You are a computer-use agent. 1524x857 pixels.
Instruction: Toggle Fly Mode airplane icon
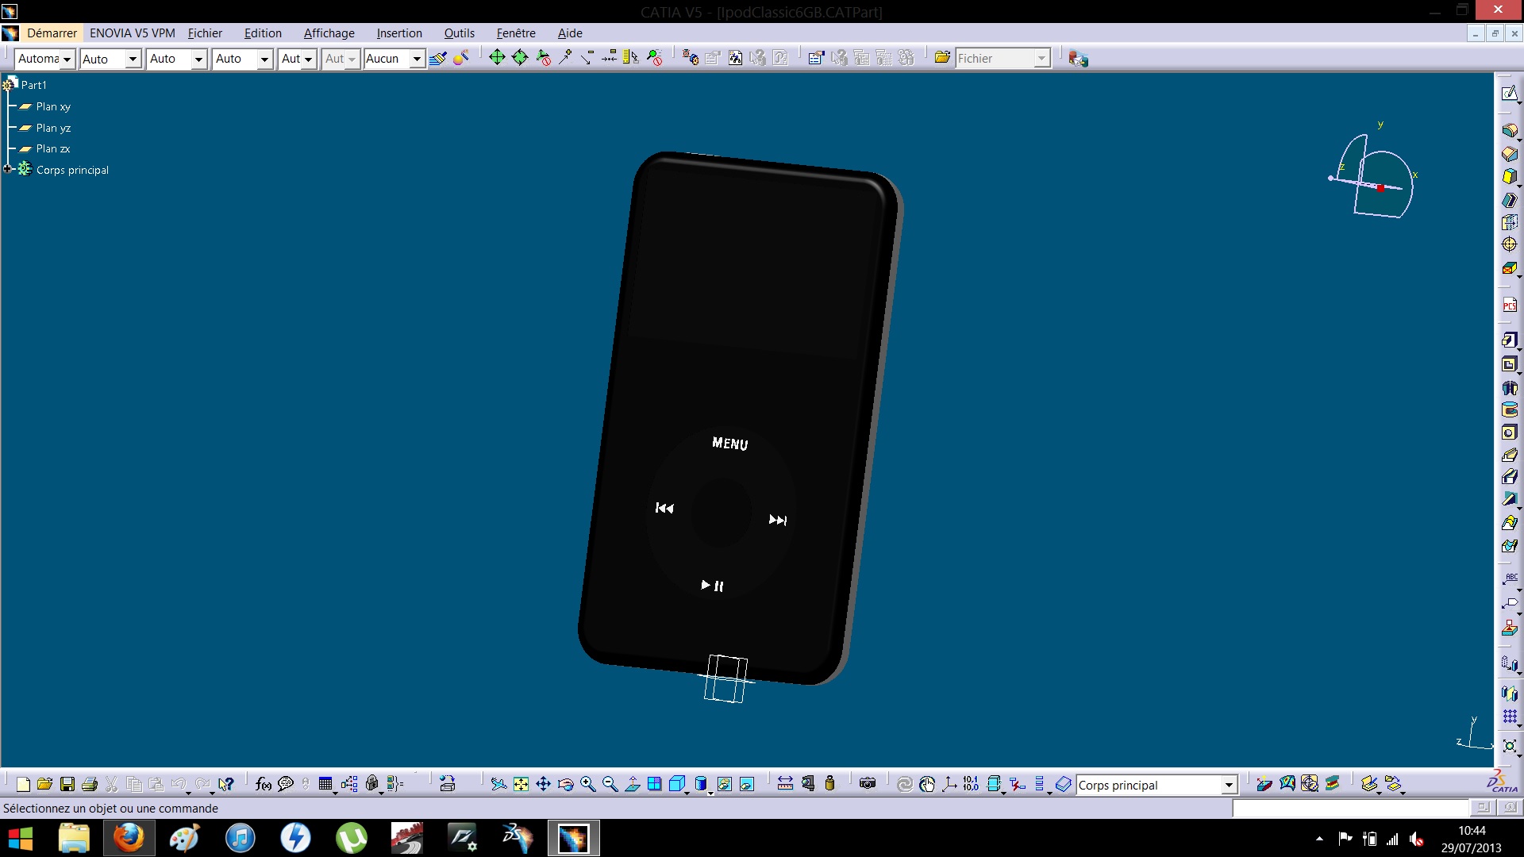(498, 785)
